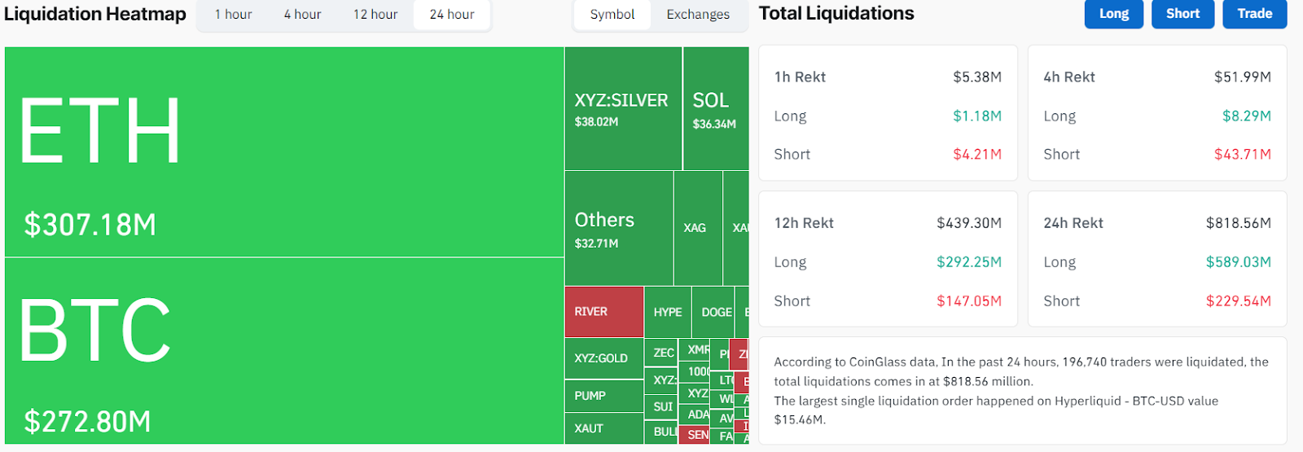This screenshot has height=452, width=1303.
Task: Toggle heatmap view to Symbol
Action: point(612,15)
